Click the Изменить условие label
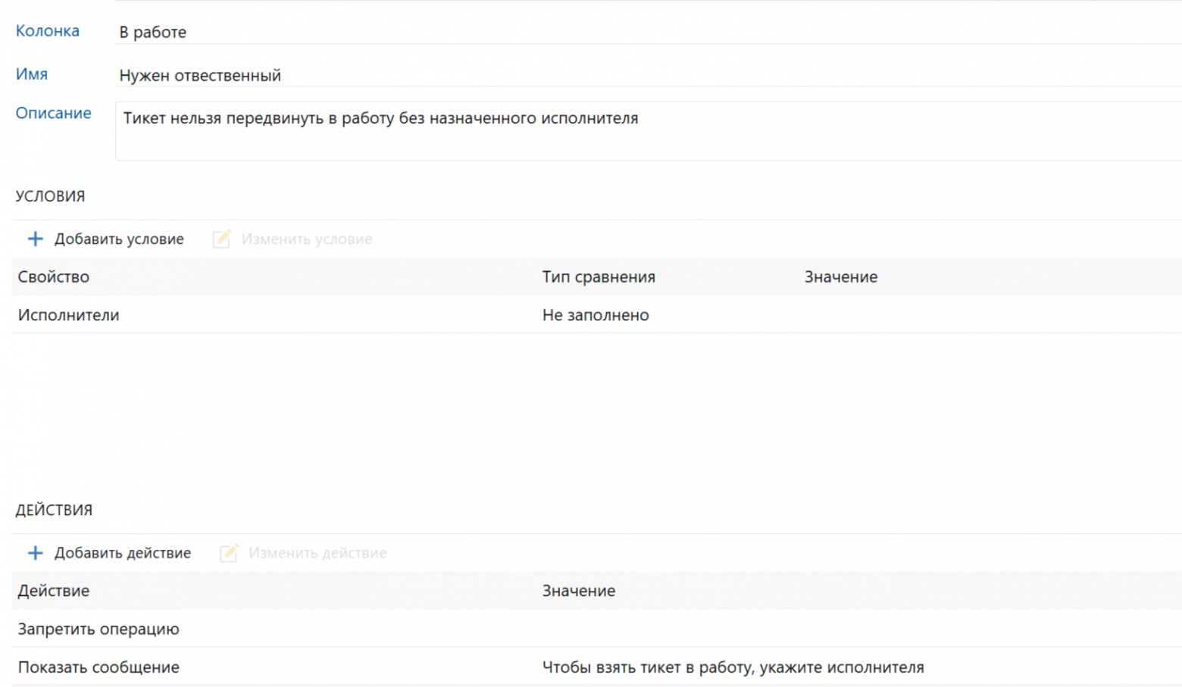1182x687 pixels. (307, 239)
